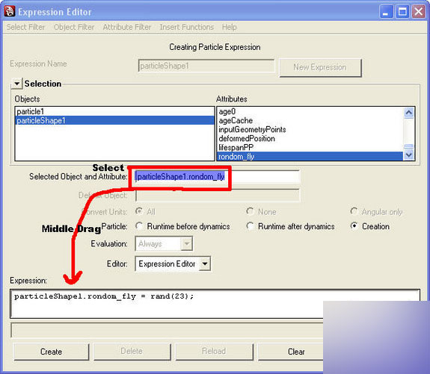This screenshot has width=430, height=374.
Task: Select rondom_fly attribute
Action: click(310, 156)
